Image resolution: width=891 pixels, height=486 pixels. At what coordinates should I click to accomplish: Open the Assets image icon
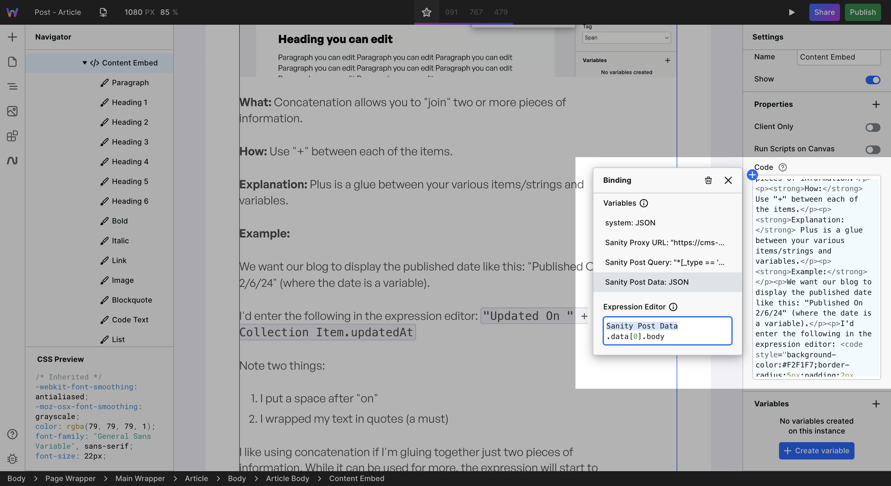coord(12,111)
